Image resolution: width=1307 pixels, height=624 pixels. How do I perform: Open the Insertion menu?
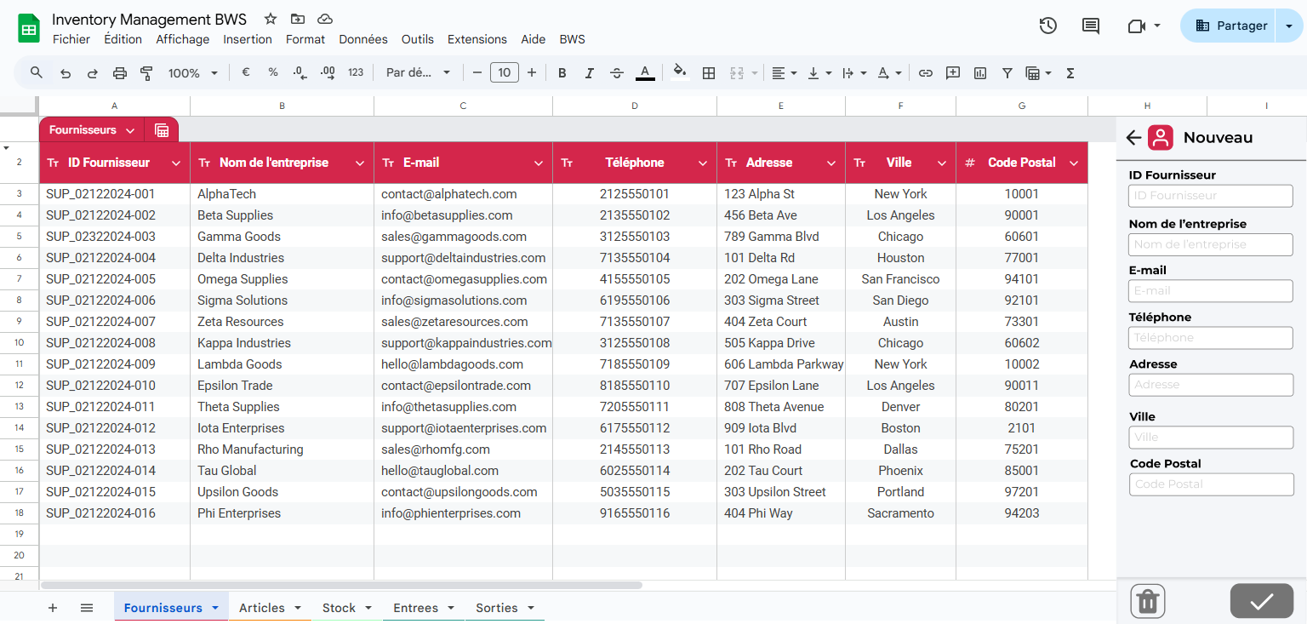click(x=248, y=39)
